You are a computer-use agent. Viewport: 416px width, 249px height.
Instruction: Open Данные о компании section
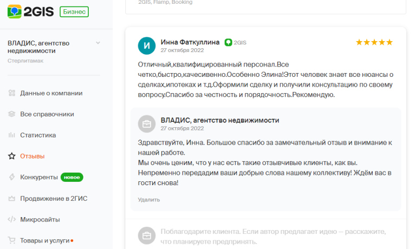point(51,93)
